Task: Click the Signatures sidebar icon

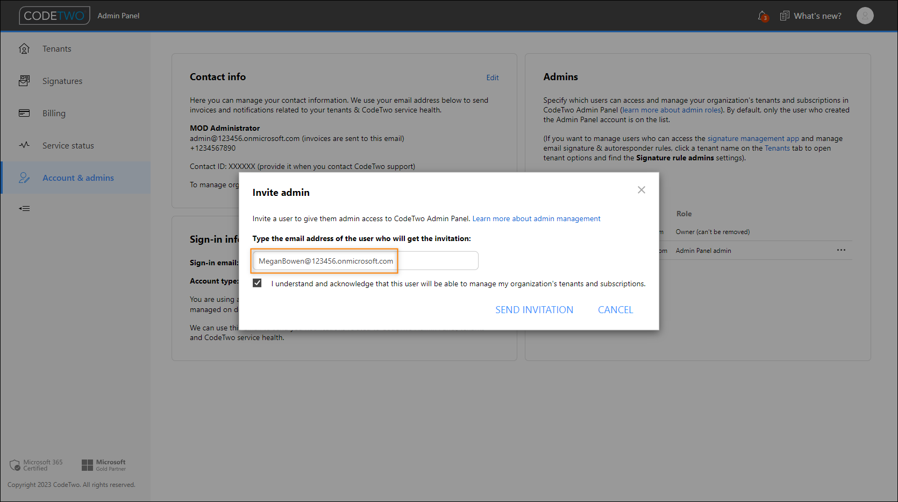Action: tap(24, 81)
